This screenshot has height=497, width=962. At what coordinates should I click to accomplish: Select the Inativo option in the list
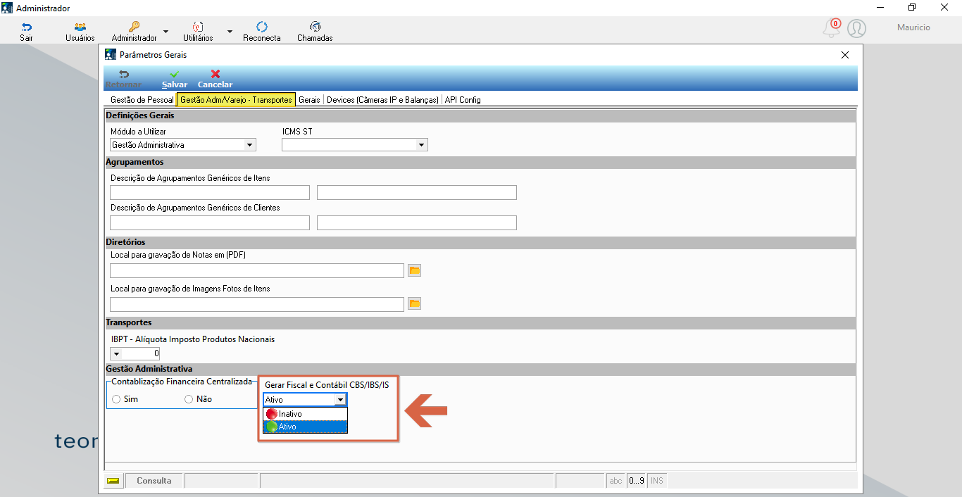[306, 414]
